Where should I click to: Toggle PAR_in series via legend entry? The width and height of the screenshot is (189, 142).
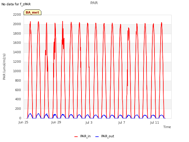82,136
